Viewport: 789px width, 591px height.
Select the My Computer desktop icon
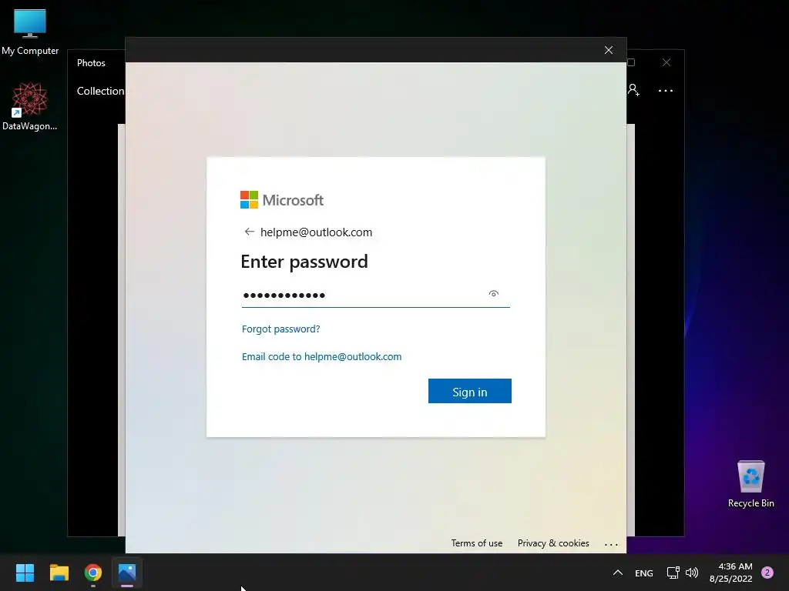pyautogui.click(x=30, y=32)
